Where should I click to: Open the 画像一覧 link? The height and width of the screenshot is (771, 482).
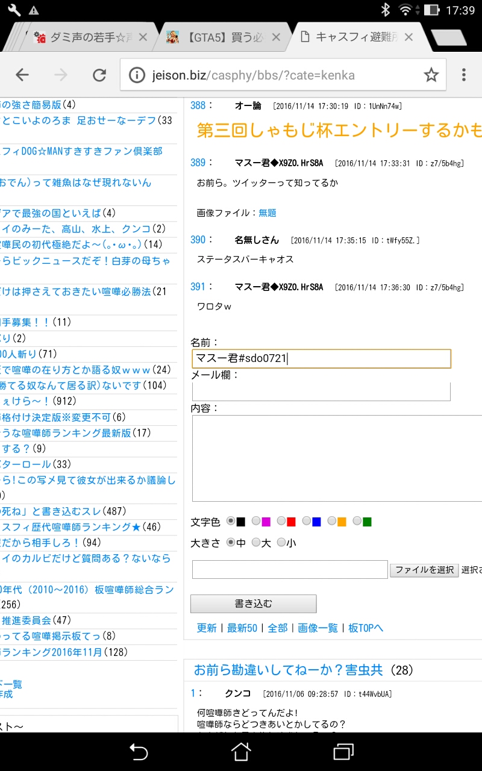point(318,628)
